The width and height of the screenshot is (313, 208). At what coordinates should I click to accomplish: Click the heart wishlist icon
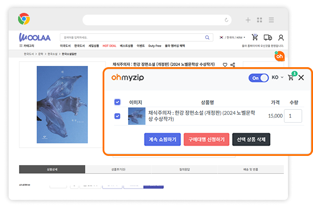point(225,65)
